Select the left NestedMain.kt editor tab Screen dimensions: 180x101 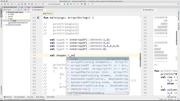coord(38,10)
